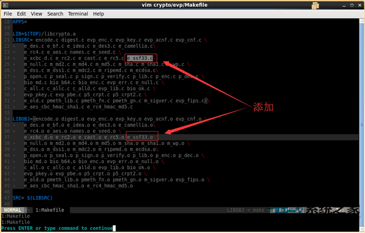Click e_aes_cbc_hmac_sha1.o on line 45
Image resolution: width=365 pixels, height=233 pixels.
pos(54,186)
